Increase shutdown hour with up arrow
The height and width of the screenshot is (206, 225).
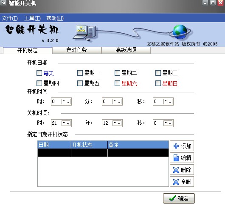[x=64, y=123]
